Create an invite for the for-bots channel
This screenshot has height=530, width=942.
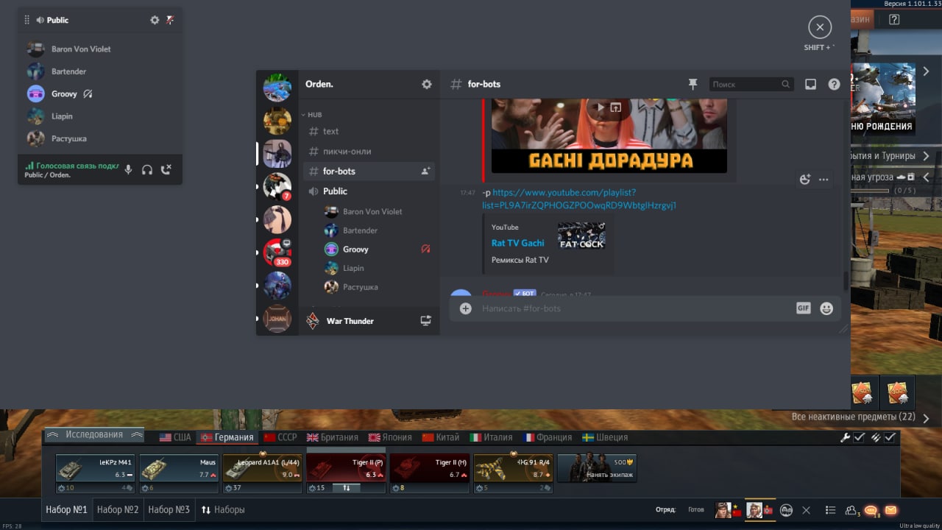(x=425, y=171)
